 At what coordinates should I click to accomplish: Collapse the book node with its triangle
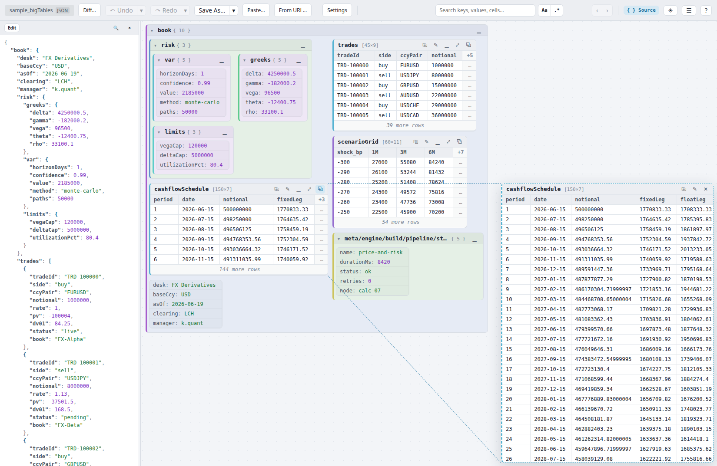tap(152, 30)
